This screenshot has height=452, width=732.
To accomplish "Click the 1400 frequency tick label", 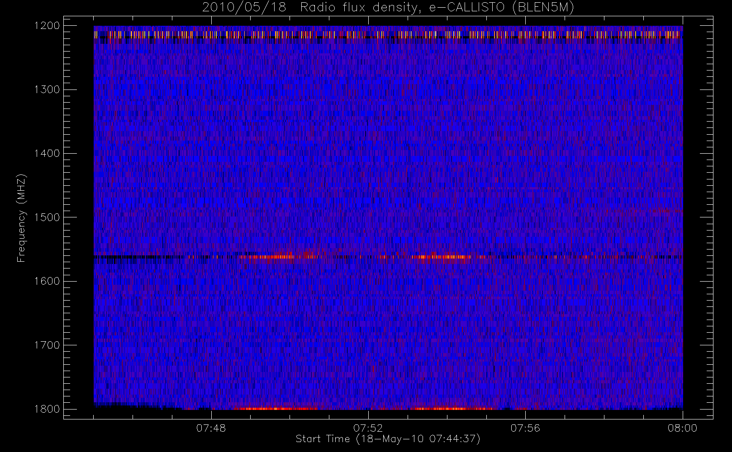I will (47, 154).
